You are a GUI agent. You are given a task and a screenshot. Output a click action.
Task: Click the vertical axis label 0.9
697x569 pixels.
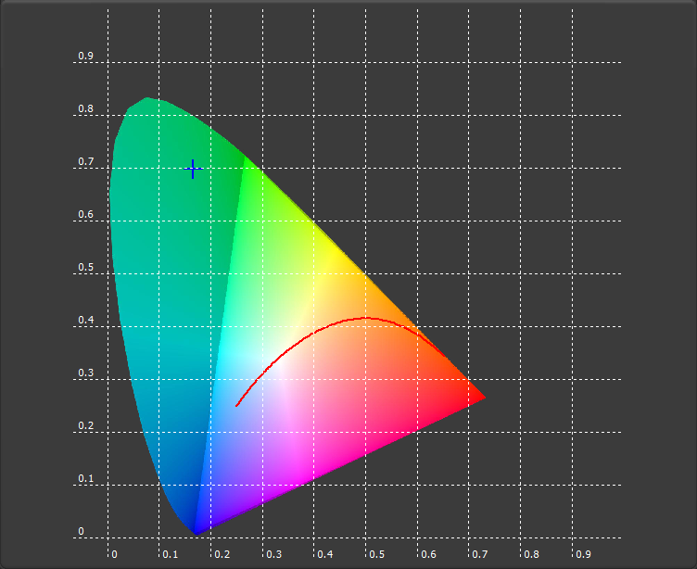coord(86,56)
